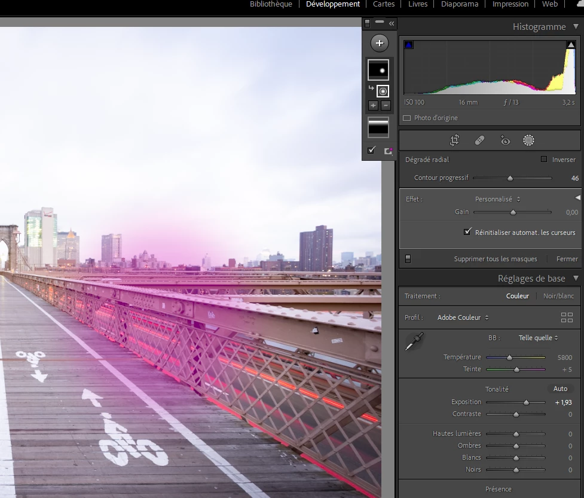Pick the white balance eyedropper tool

(x=414, y=341)
